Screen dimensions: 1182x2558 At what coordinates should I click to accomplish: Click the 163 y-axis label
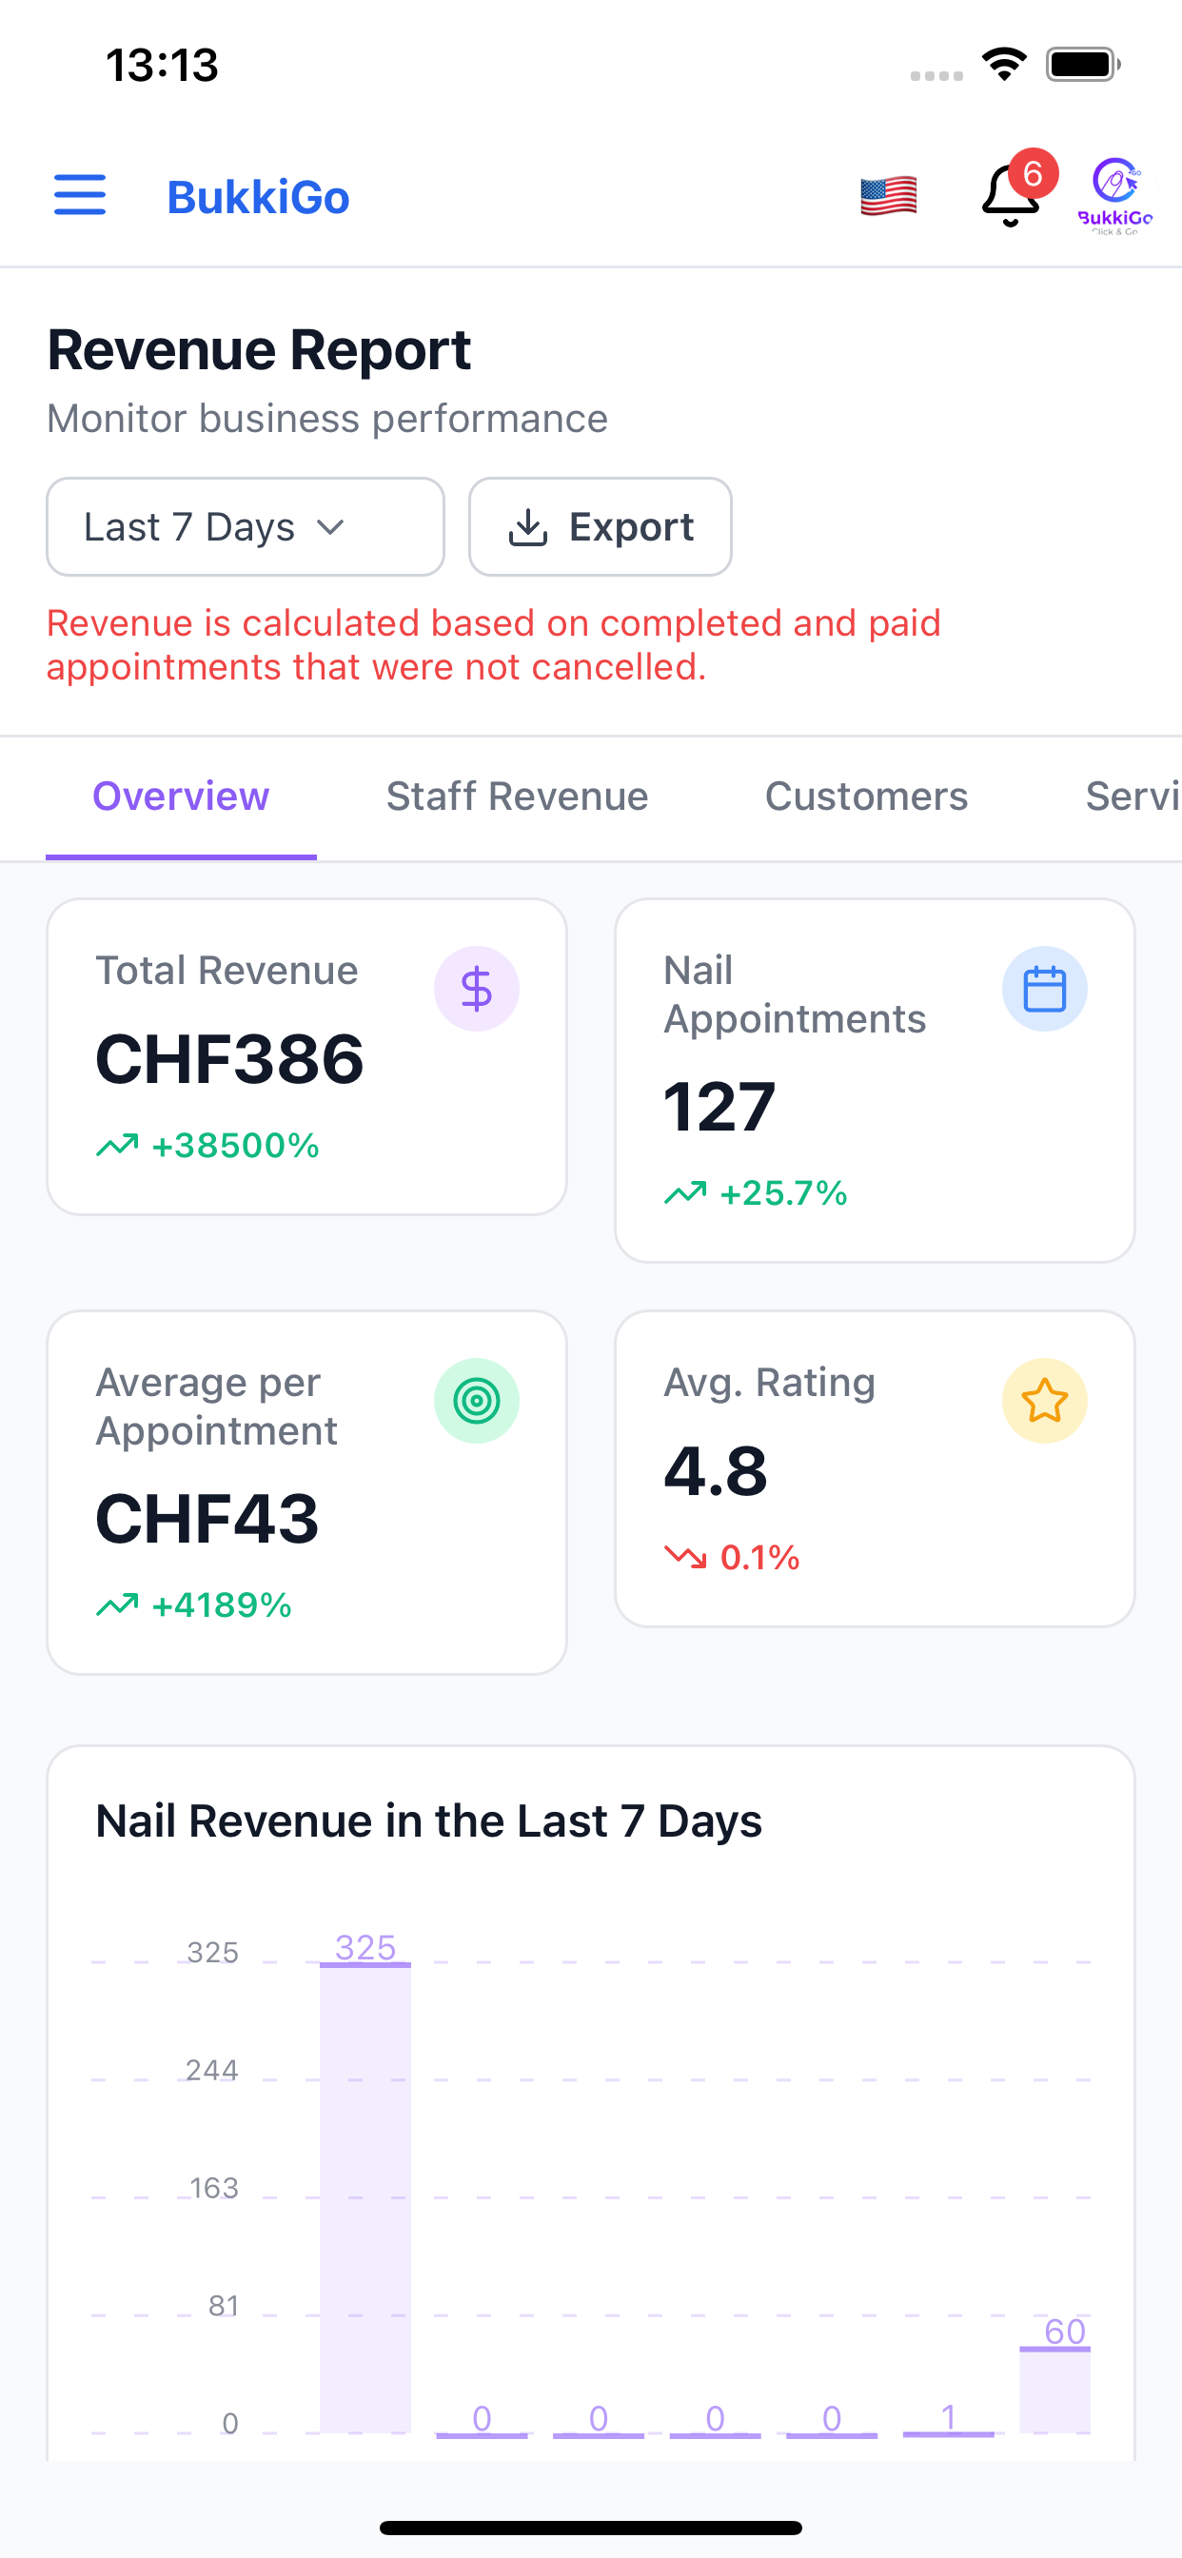coord(213,2188)
